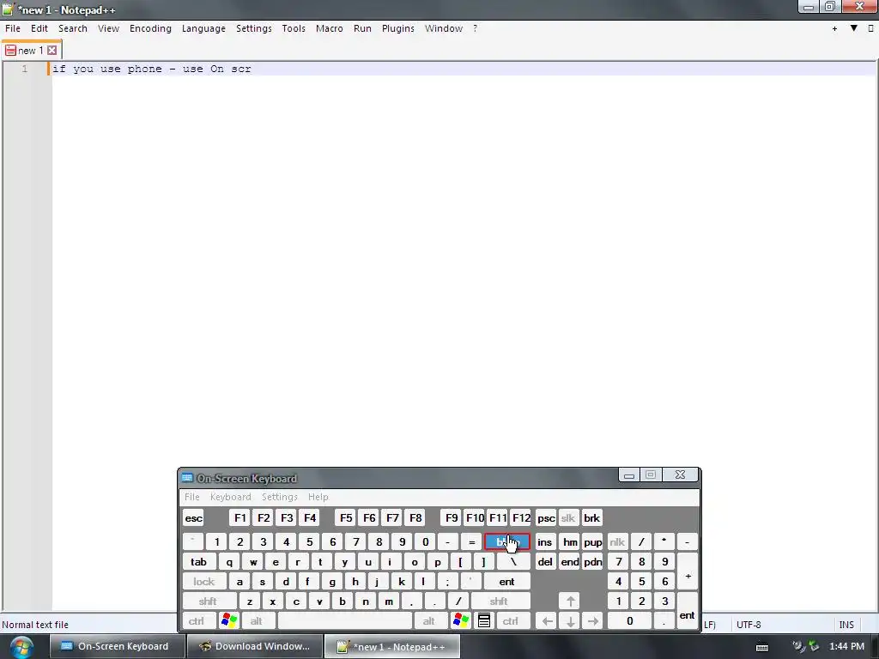Tap the spacebar on On-Screen Keyboard
The height and width of the screenshot is (659, 879).
(x=345, y=621)
